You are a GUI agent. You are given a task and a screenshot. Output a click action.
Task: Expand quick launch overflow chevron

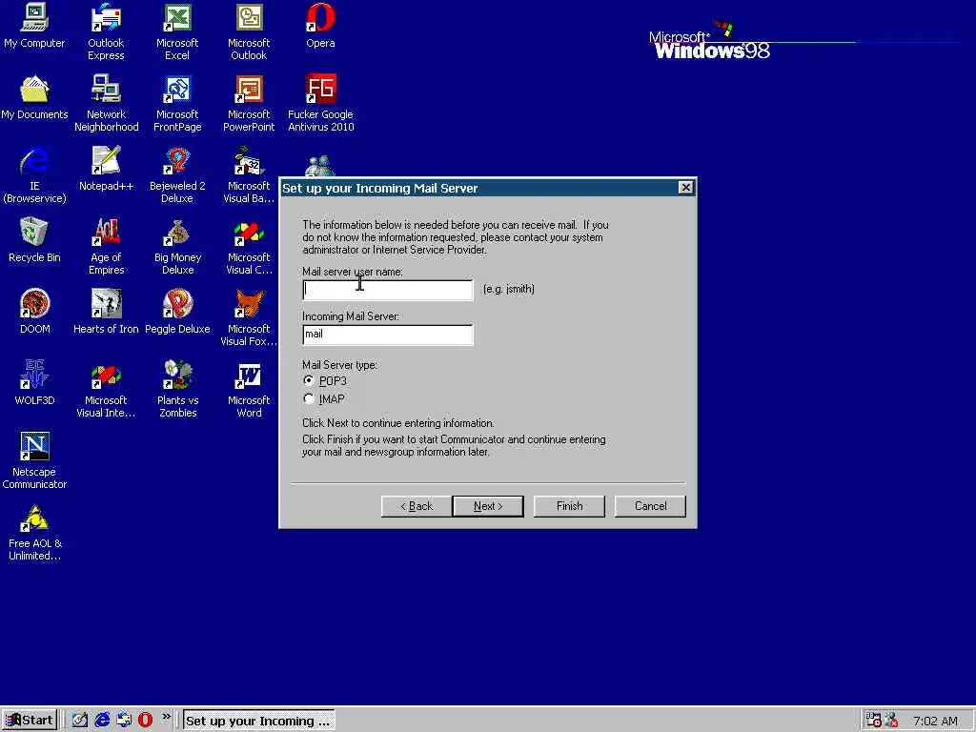pos(166,717)
